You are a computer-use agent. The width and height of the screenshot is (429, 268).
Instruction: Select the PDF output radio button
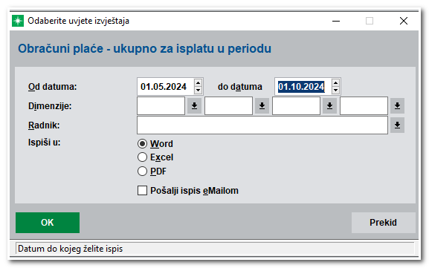tap(142, 171)
